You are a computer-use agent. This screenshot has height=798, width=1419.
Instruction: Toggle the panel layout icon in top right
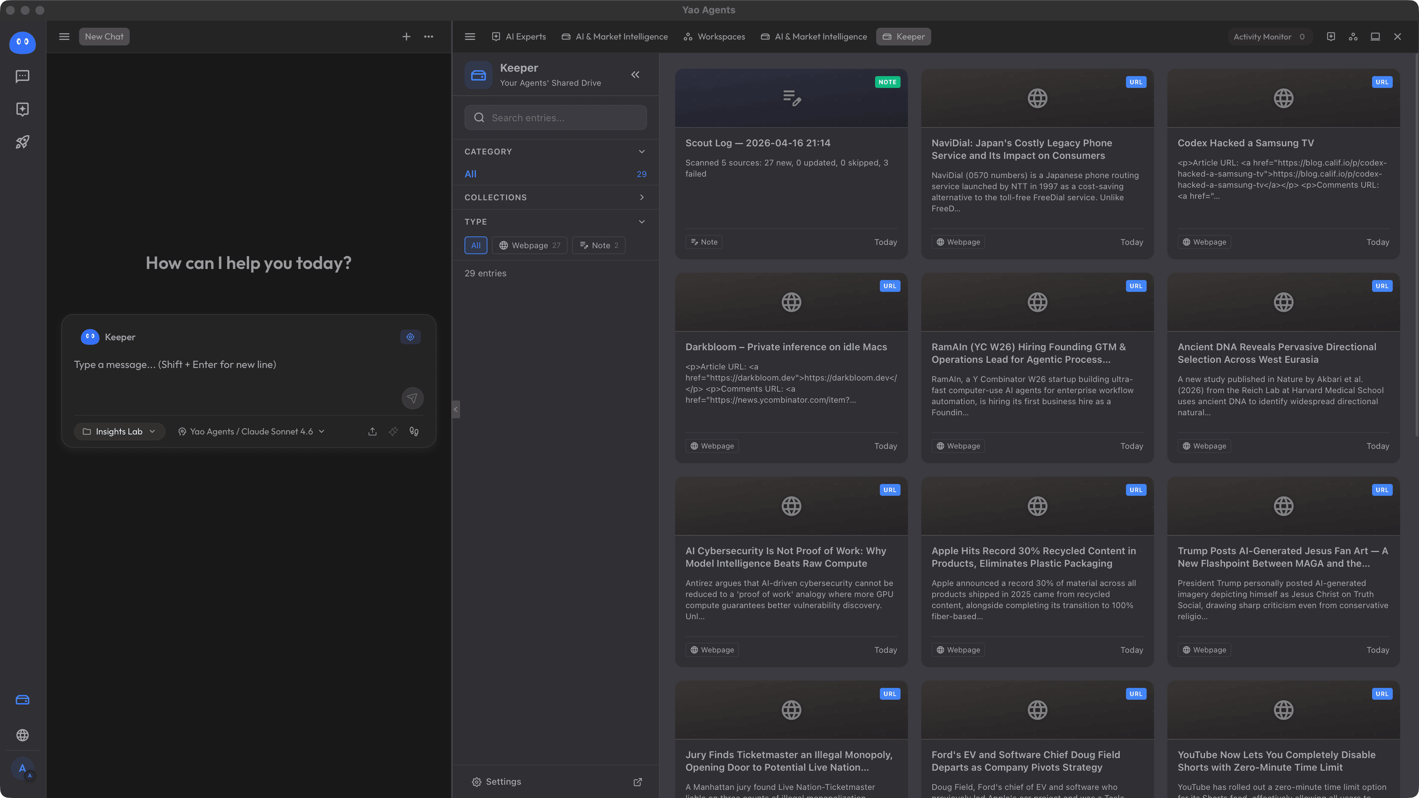(x=1375, y=36)
